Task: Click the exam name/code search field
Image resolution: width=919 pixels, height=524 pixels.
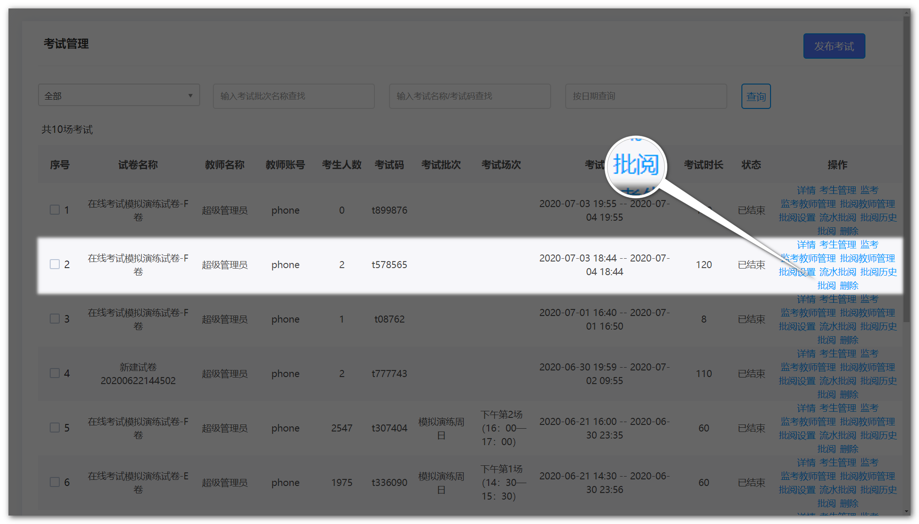Action: (469, 96)
